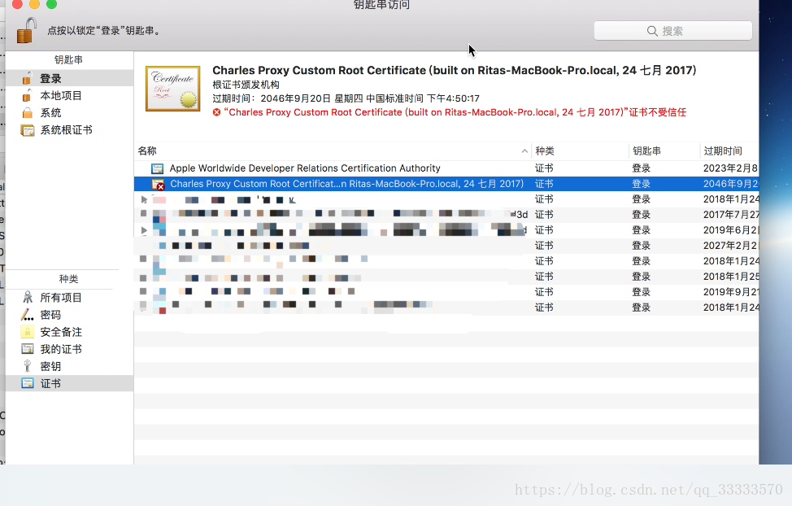Click the magnifier icon in the search field

point(652,31)
